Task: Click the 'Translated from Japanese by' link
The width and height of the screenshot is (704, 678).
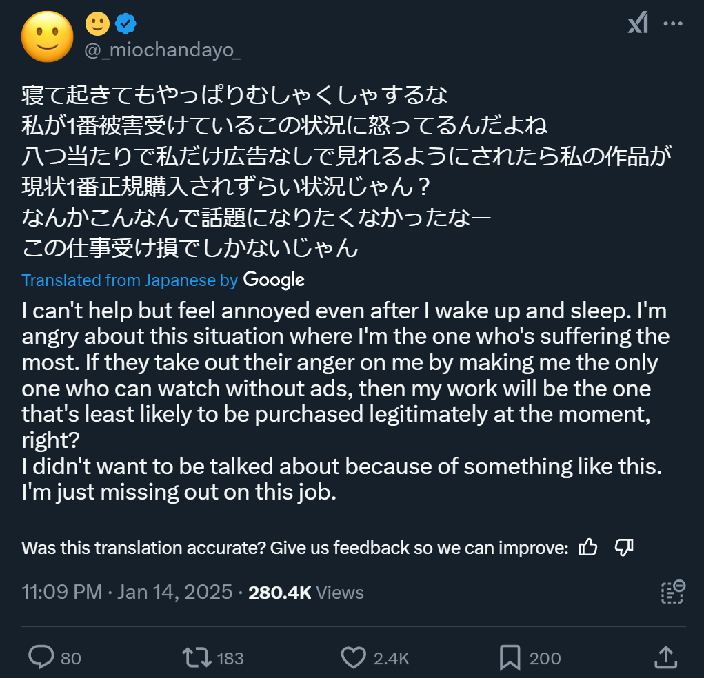Action: click(130, 280)
